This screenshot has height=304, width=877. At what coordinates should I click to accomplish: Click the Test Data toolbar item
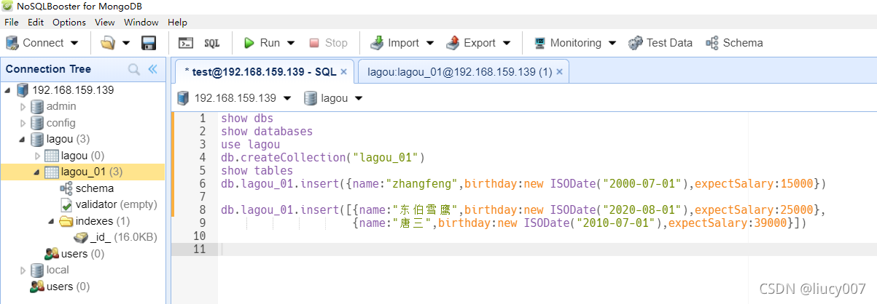[660, 43]
